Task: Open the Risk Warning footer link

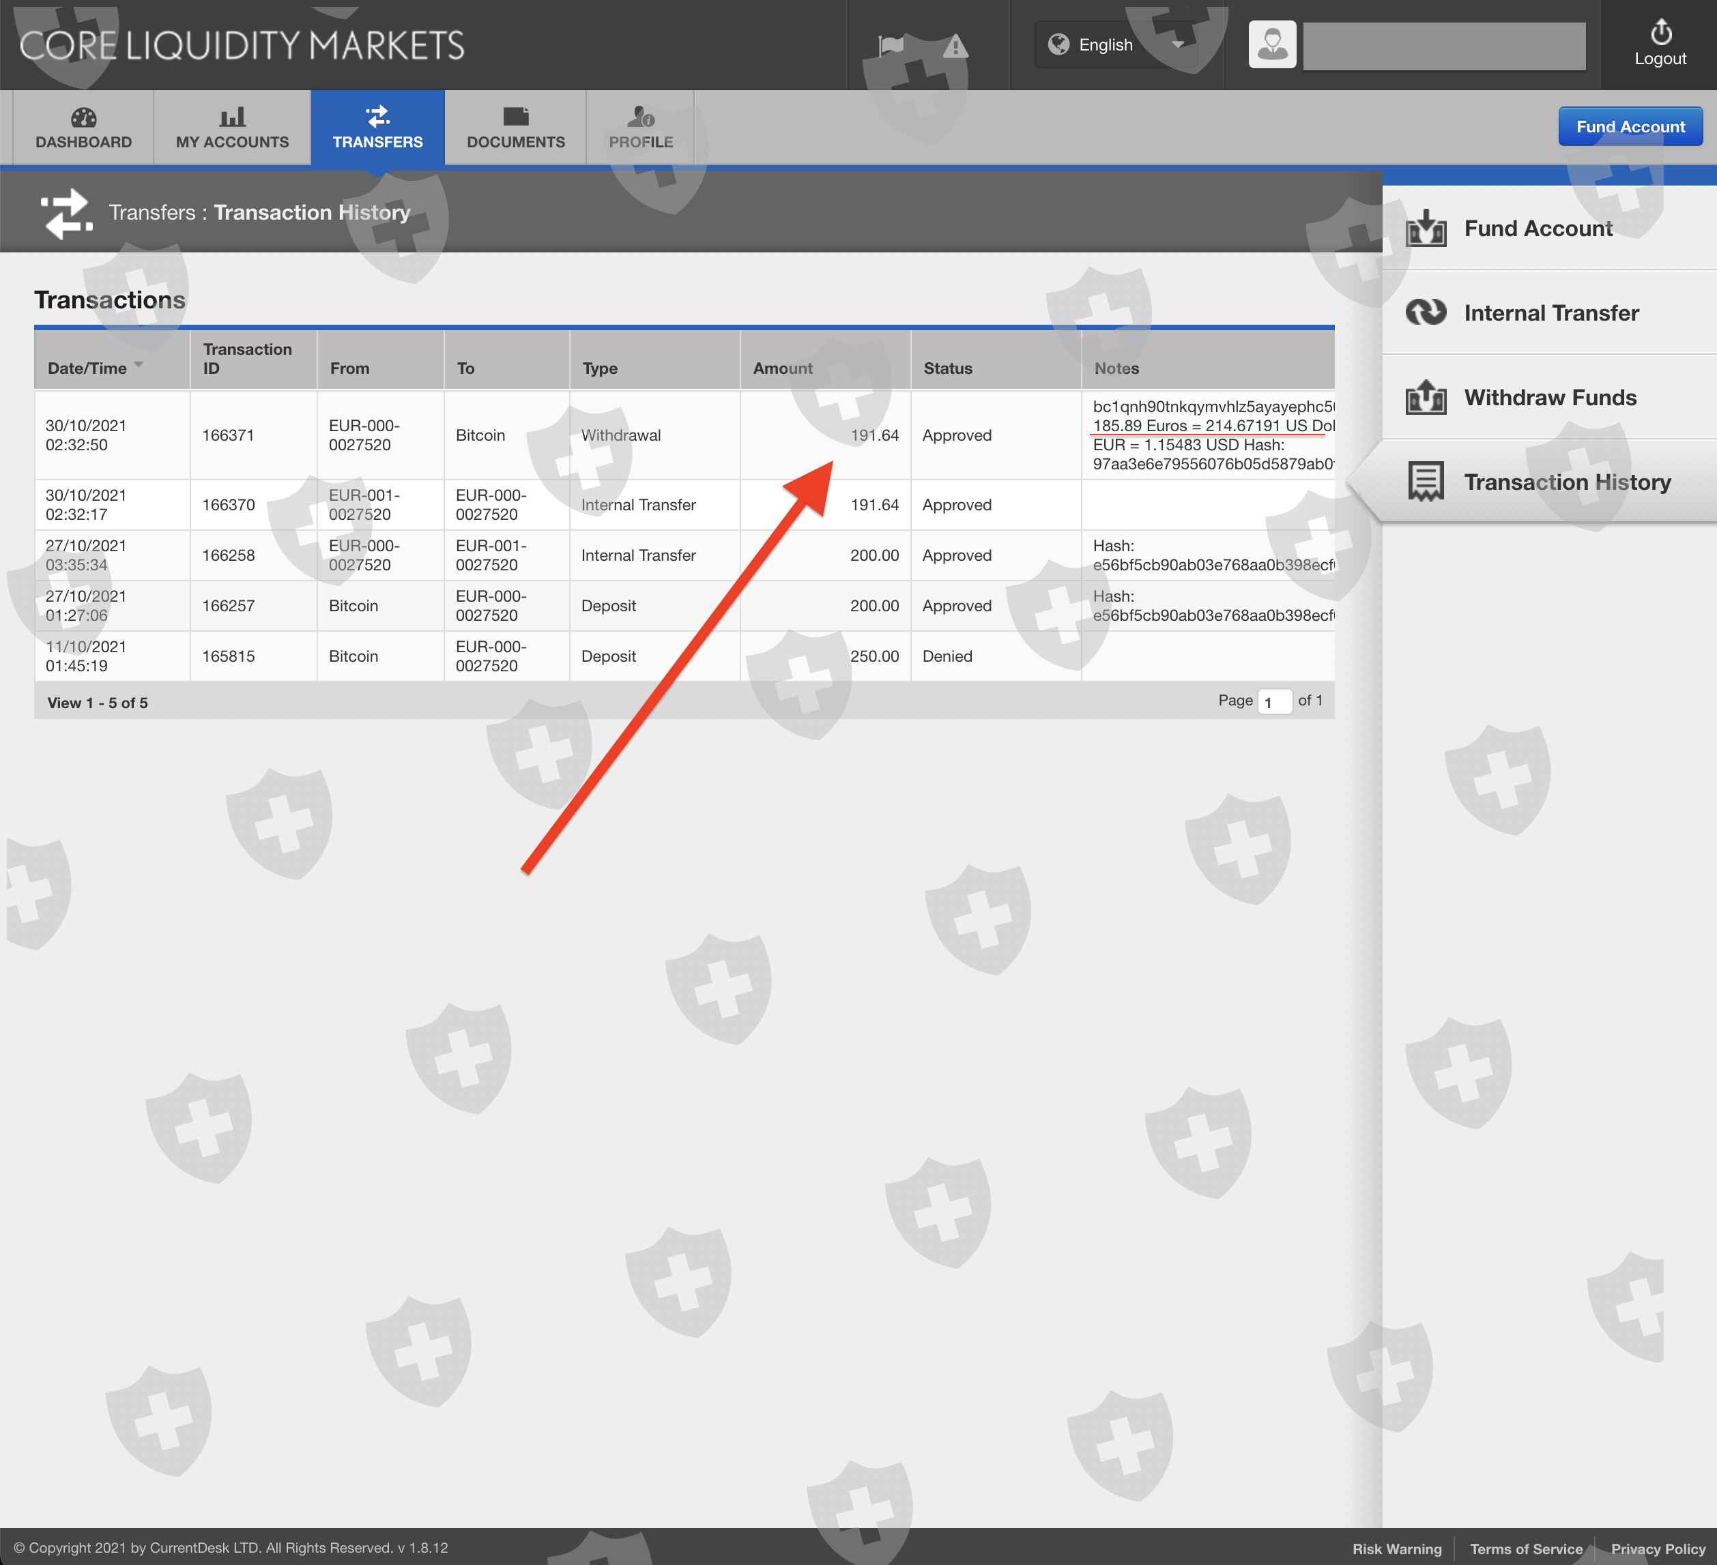Action: 1396,1549
